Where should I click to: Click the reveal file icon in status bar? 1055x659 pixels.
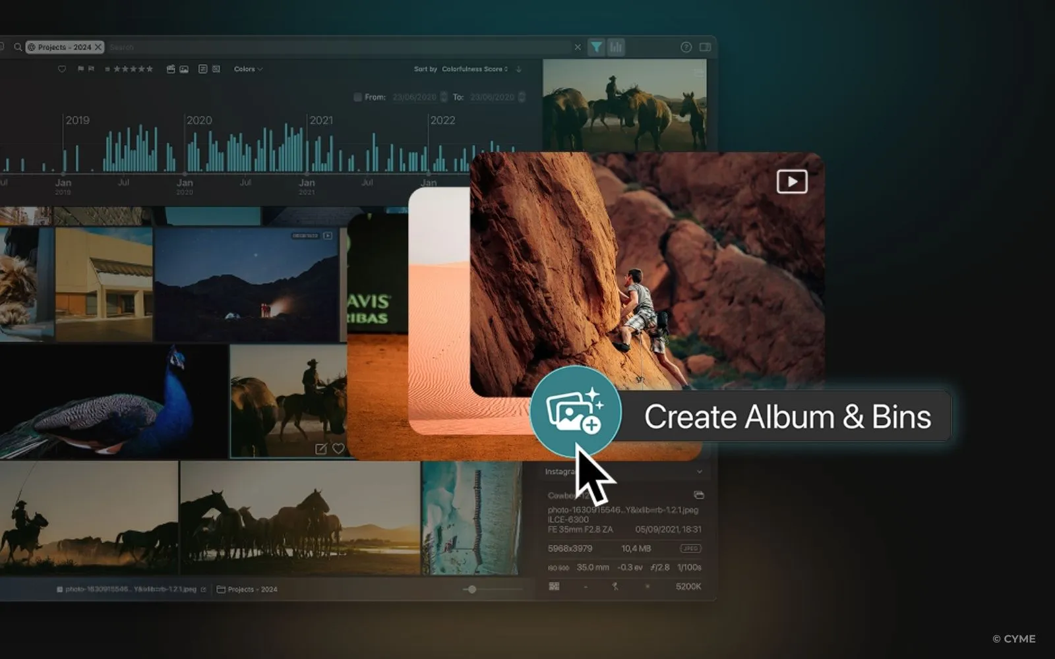tap(203, 589)
